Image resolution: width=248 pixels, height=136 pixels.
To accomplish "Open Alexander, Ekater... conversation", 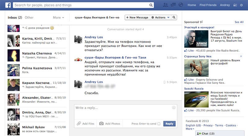I will pyautogui.click(x=37, y=100).
